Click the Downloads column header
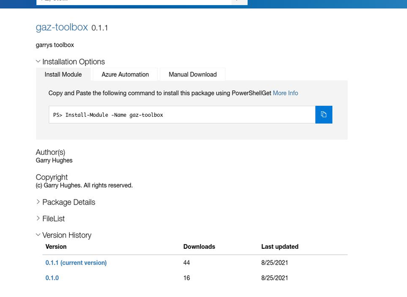407x297 pixels. 199,247
